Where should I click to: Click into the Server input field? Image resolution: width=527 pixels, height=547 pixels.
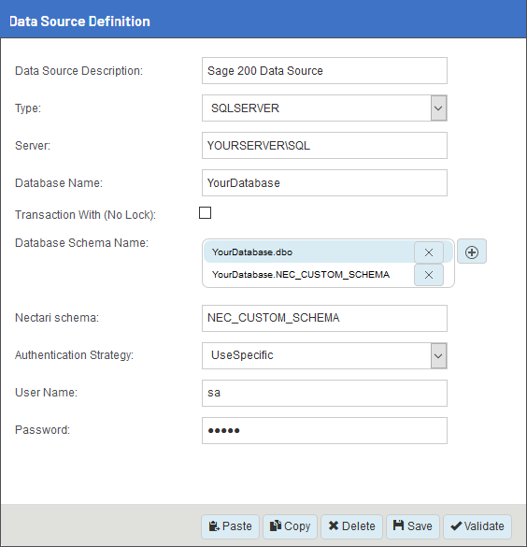pos(324,146)
